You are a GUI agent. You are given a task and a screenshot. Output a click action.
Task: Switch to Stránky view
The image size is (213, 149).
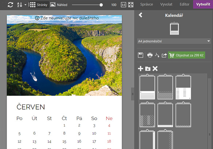click(39, 5)
